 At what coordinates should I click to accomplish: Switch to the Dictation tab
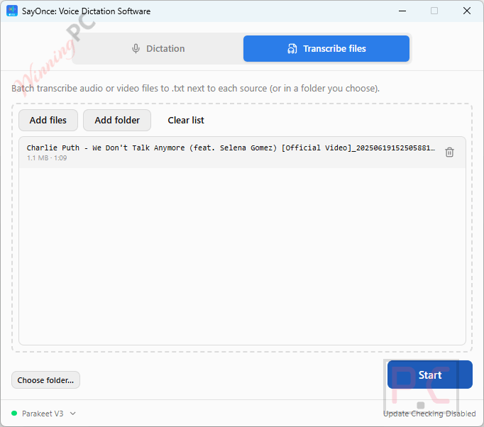(158, 48)
